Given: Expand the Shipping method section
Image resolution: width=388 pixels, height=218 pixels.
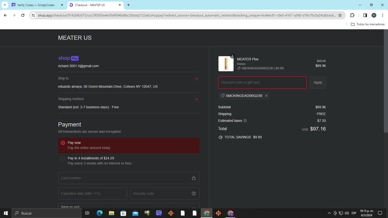Looking at the screenshot, I should pos(197,99).
